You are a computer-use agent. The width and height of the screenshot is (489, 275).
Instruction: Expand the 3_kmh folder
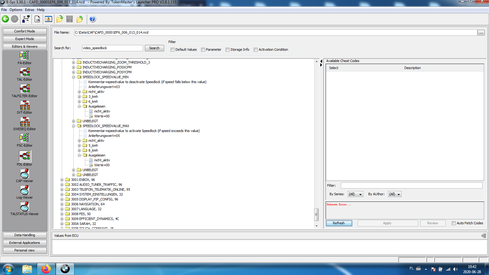79,97
